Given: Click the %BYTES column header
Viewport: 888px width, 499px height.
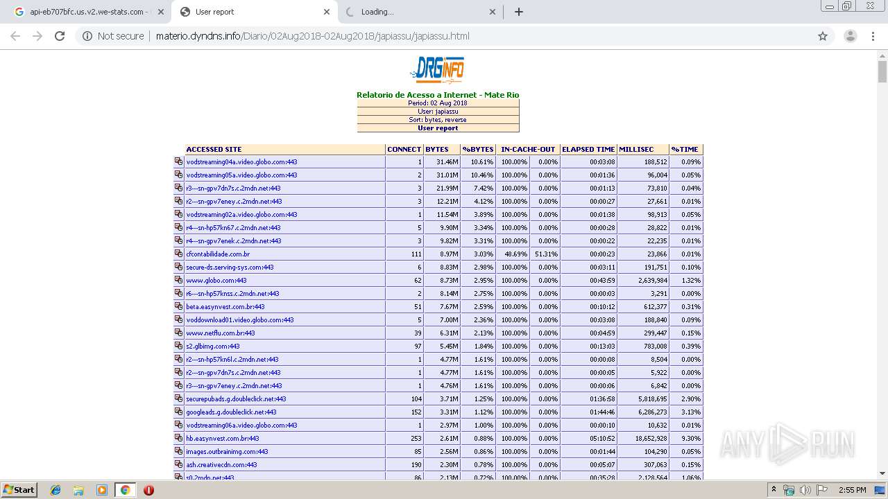Looking at the screenshot, I should coord(477,149).
